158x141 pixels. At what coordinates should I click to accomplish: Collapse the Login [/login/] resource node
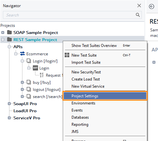(22, 61)
